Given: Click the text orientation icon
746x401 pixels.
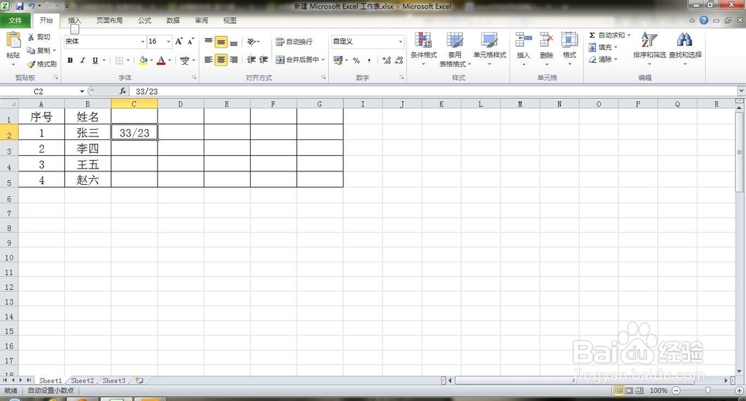Looking at the screenshot, I should point(252,42).
